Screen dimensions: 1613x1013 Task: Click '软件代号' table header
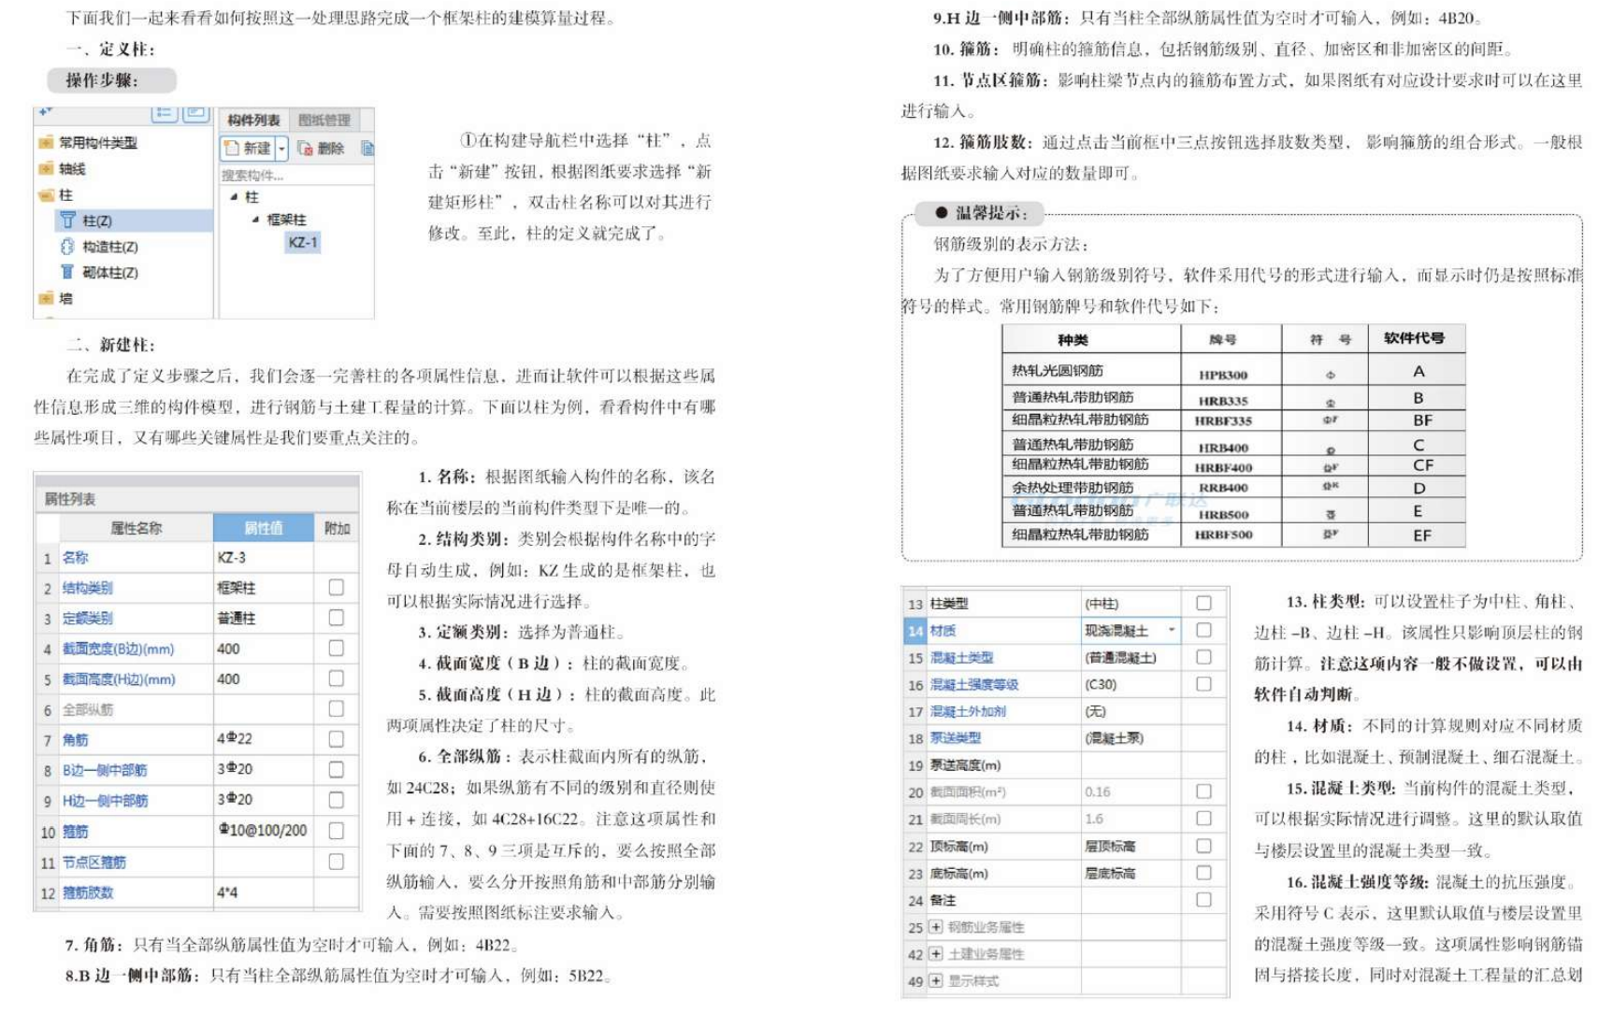pyautogui.click(x=1414, y=337)
